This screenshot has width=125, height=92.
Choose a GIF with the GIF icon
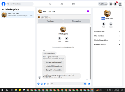pos(48,84)
